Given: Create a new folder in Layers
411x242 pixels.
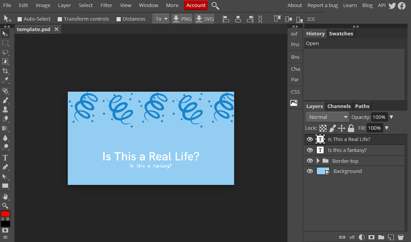Looking at the screenshot, I should 381,237.
